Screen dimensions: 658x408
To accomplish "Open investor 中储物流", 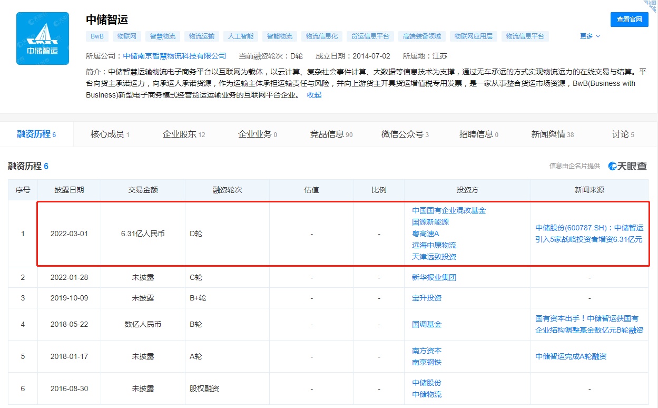I will (427, 394).
